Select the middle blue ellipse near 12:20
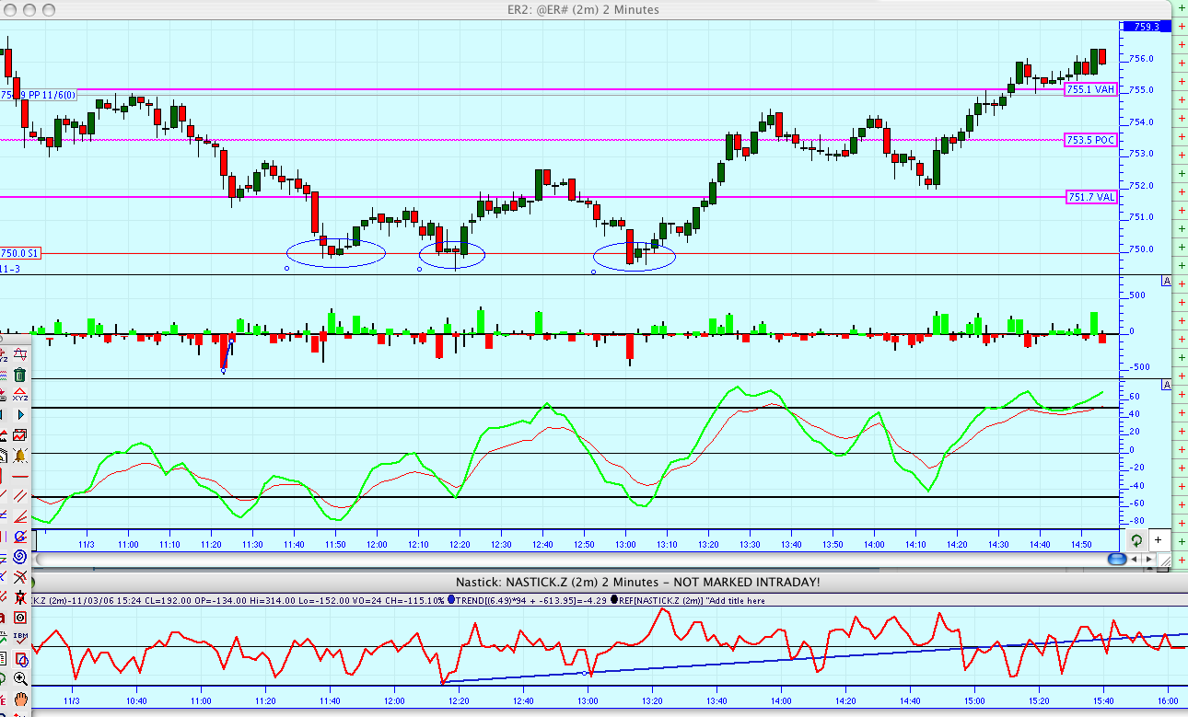Viewport: 1188px width, 717px height. [x=452, y=254]
